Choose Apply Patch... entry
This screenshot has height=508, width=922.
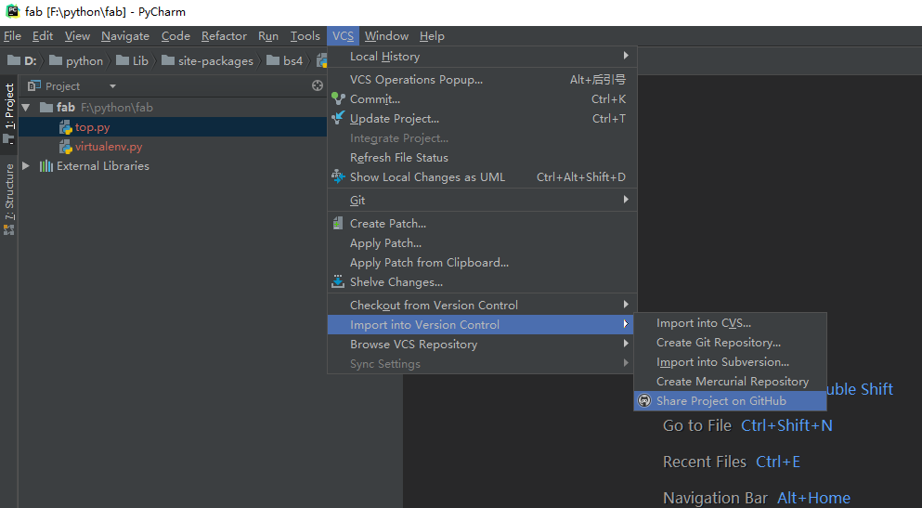coord(482,242)
